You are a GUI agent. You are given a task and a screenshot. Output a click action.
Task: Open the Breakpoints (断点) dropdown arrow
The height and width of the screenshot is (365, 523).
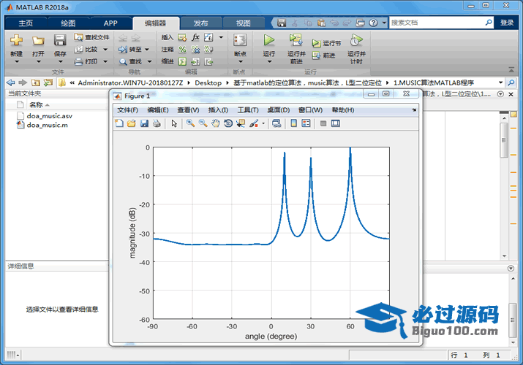tap(240, 61)
